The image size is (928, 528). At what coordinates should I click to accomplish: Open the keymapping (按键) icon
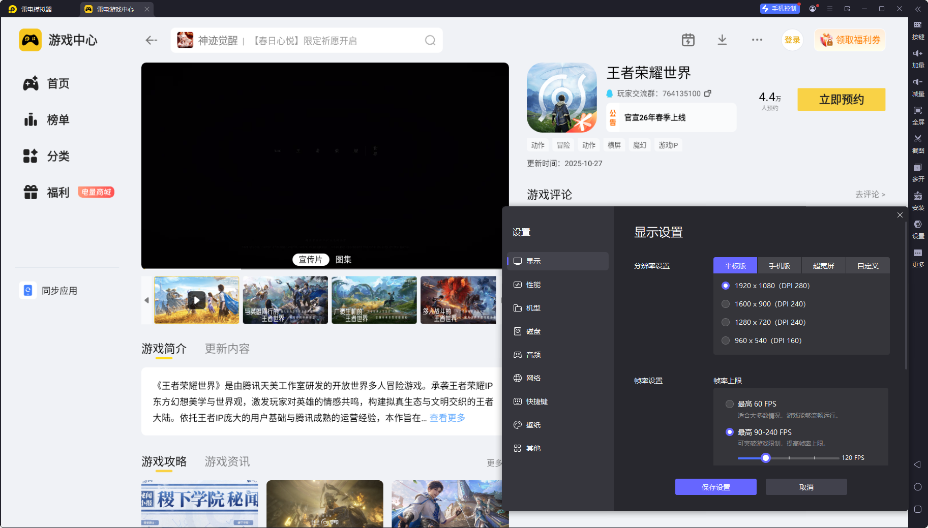[x=918, y=25]
